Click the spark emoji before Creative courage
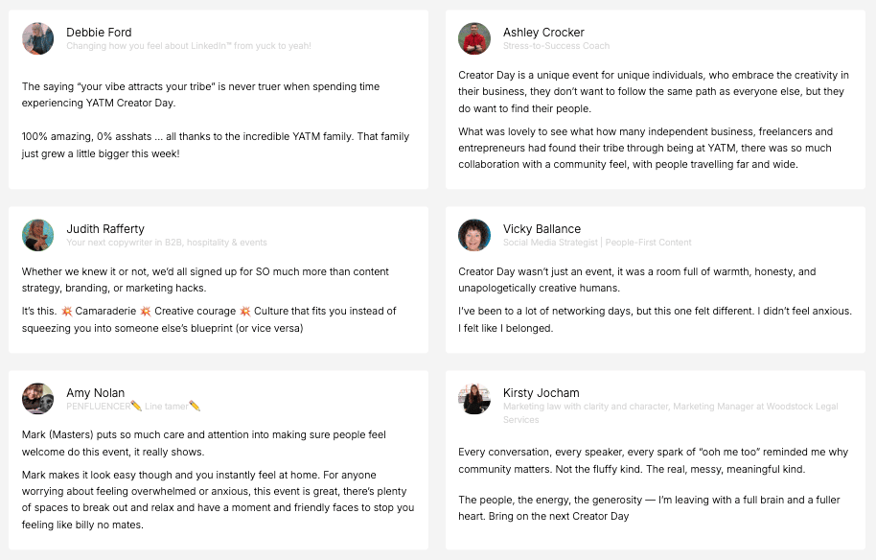The image size is (876, 560). pos(146,312)
